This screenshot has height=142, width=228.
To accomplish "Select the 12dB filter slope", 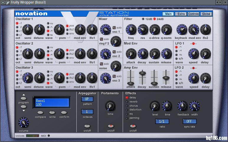I will (x=143, y=19).
